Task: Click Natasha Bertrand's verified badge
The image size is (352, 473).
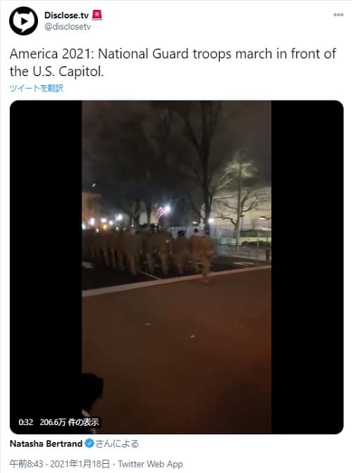Action: point(89,443)
